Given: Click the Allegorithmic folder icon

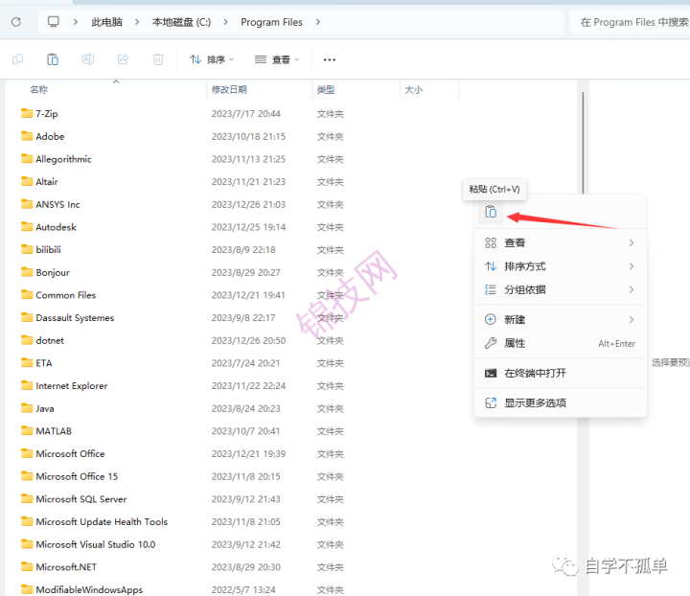Looking at the screenshot, I should point(27,159).
